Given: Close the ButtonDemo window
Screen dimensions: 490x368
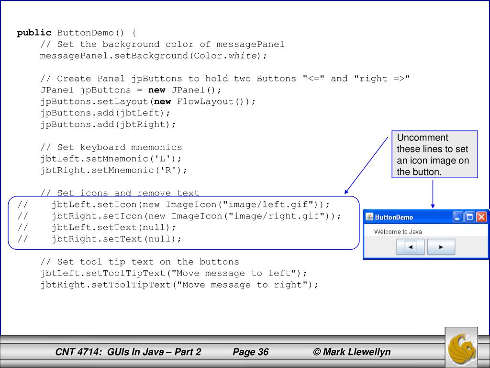Looking at the screenshot, I should tap(481, 217).
